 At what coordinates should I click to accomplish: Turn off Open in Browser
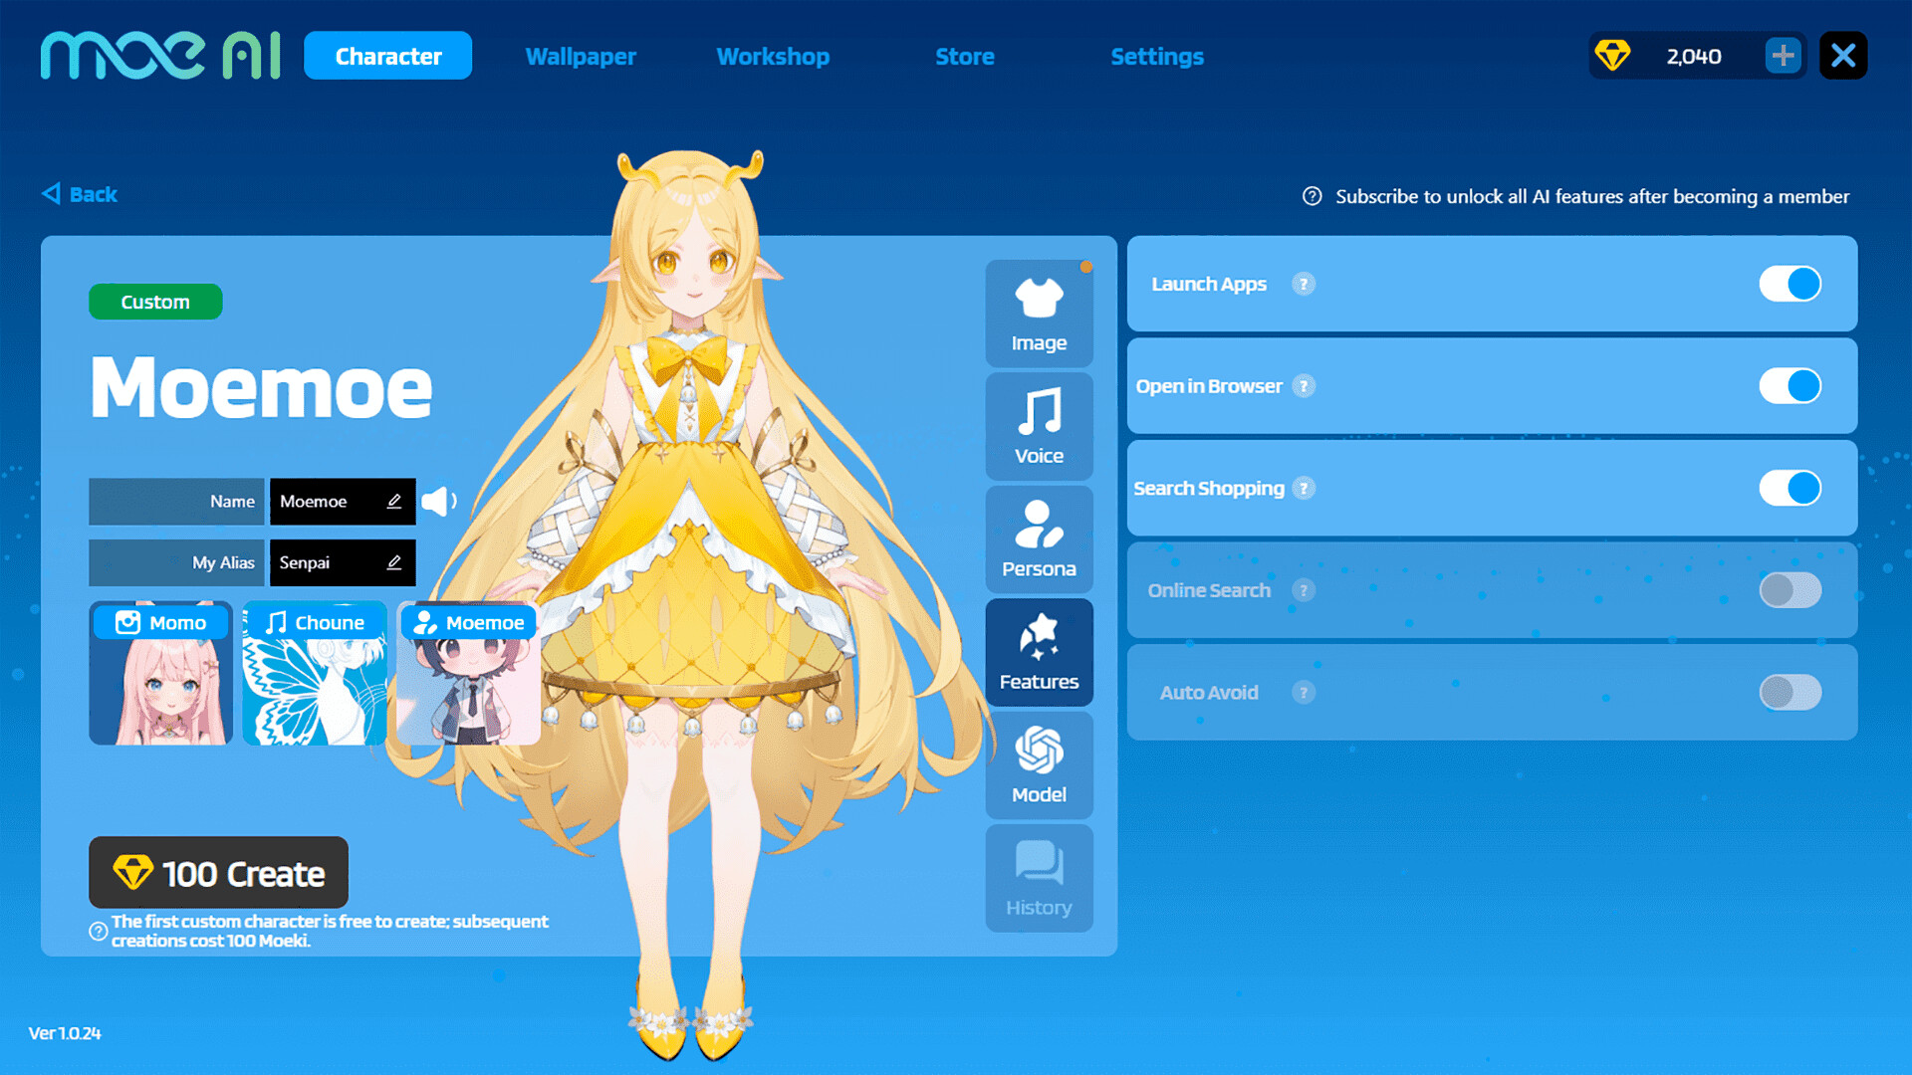[1790, 386]
